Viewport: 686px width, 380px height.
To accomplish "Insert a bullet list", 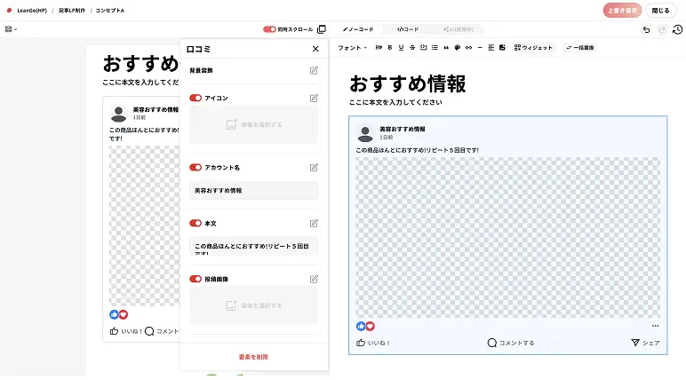I will coord(435,48).
